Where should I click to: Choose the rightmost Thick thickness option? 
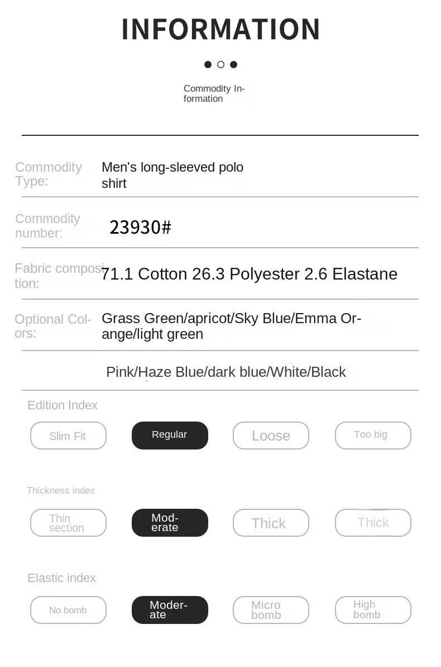coord(373,523)
